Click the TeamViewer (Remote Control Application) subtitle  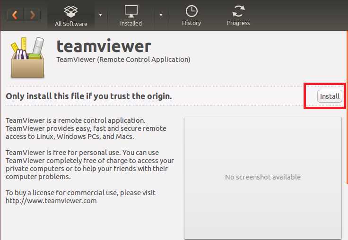tap(123, 60)
